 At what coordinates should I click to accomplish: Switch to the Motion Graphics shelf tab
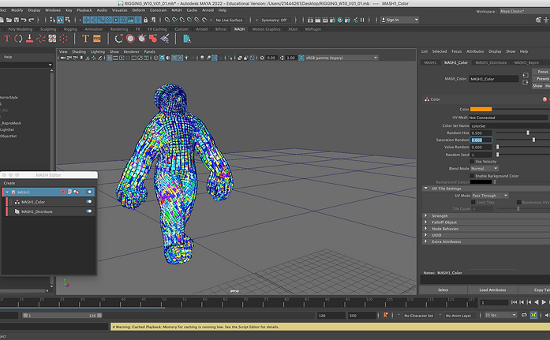(266, 29)
